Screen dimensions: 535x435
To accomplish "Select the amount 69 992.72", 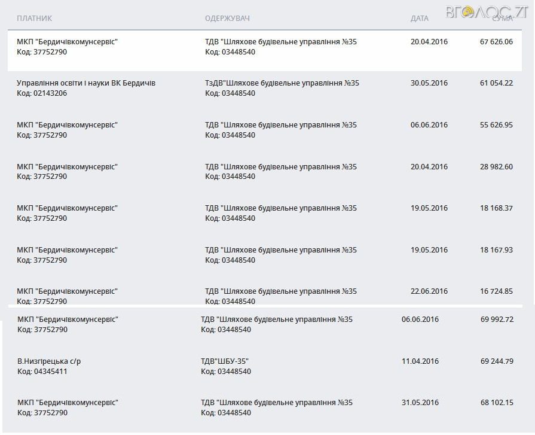I will pos(497,320).
